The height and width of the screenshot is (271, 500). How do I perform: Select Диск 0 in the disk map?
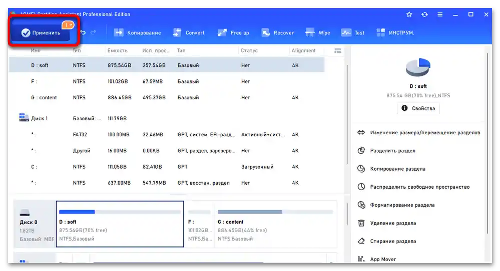tap(35, 224)
